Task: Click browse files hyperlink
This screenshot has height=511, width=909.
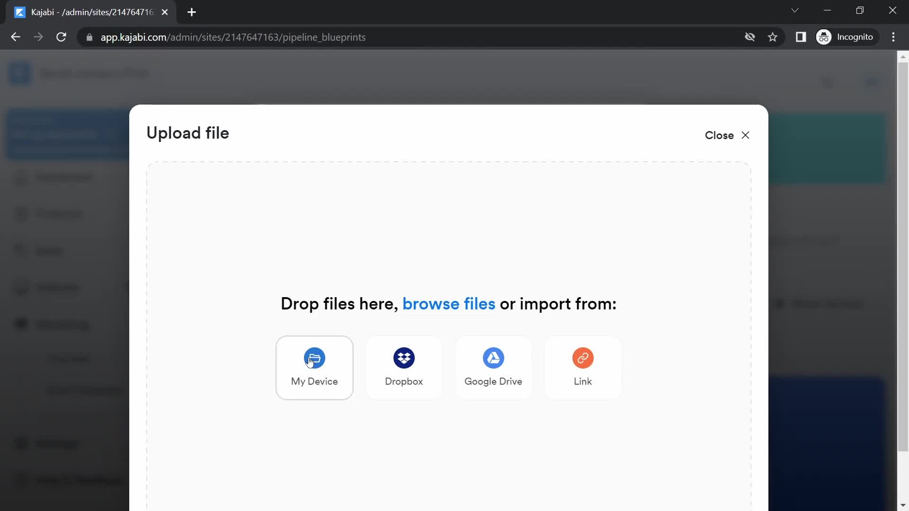Action: click(x=449, y=303)
